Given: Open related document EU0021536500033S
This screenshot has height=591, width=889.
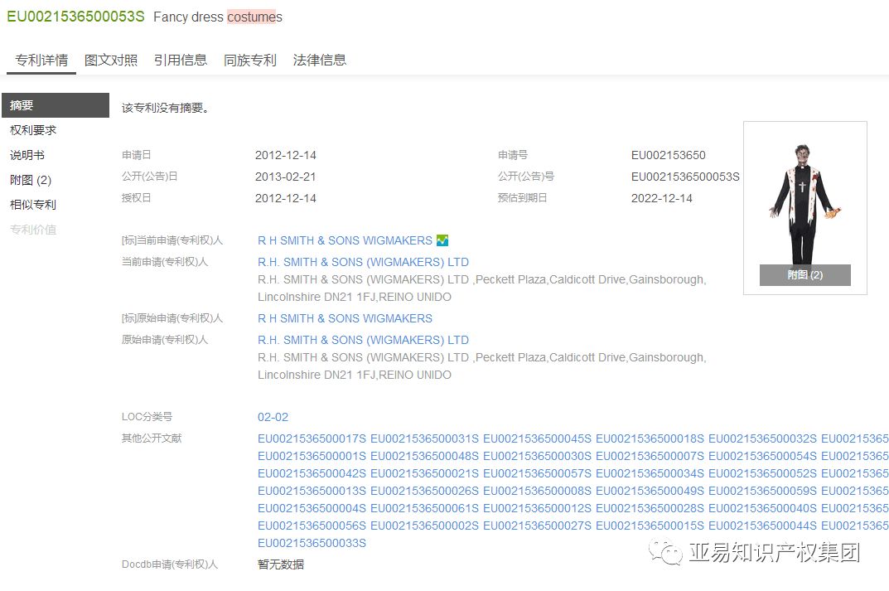Looking at the screenshot, I should (312, 543).
